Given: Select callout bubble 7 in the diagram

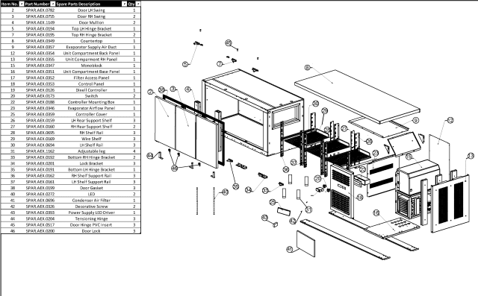Looking at the screenshot, I should coord(220,64).
